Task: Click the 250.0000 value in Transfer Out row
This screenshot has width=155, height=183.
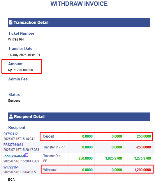Action: click(85, 158)
